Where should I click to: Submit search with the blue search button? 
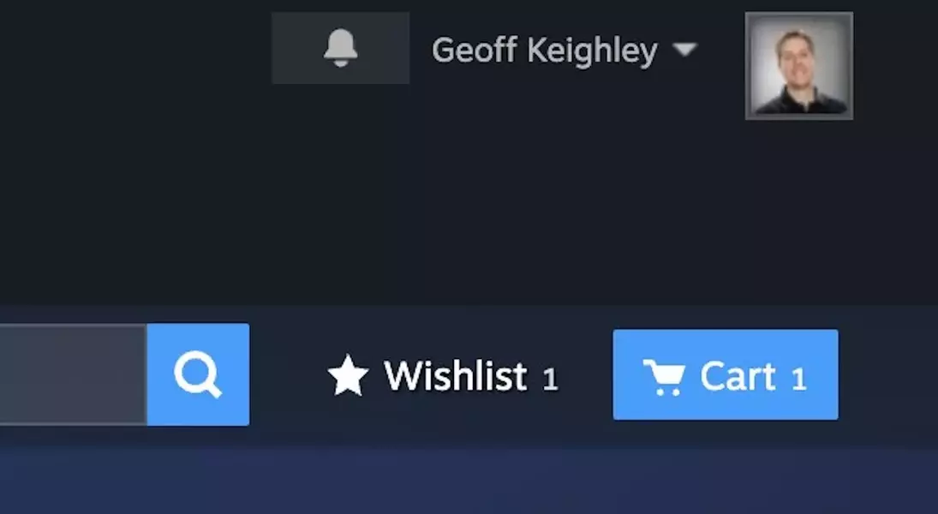pyautogui.click(x=198, y=374)
